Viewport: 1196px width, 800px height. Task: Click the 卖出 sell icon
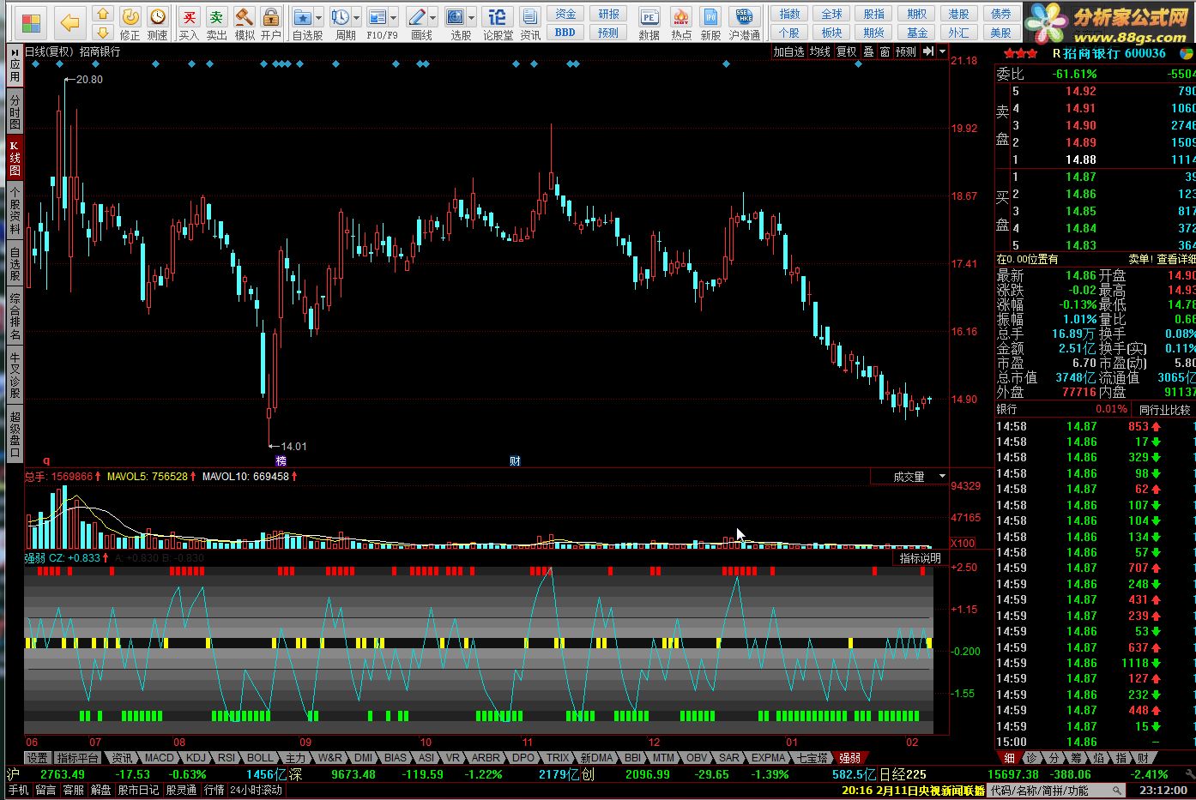pyautogui.click(x=216, y=23)
